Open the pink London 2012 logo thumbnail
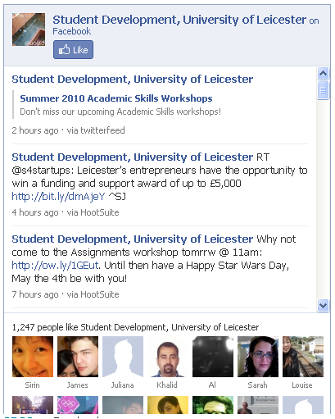This screenshot has width=335, height=419. (78, 405)
